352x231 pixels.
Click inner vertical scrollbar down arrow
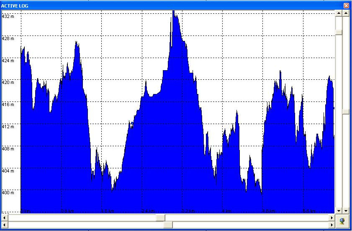pos(339,211)
